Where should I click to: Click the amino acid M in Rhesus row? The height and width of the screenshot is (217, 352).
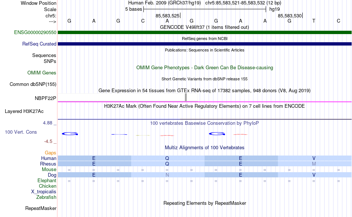pos(314,164)
